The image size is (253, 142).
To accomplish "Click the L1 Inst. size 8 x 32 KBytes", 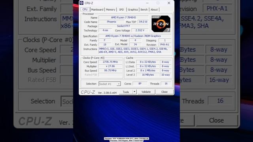I will tap(148, 66).
